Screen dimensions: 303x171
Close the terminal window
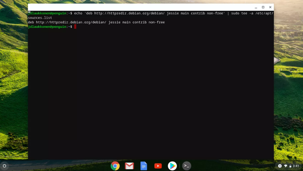click(270, 7)
